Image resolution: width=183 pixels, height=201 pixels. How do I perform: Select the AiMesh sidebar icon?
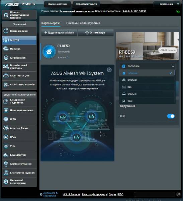tap(6, 40)
